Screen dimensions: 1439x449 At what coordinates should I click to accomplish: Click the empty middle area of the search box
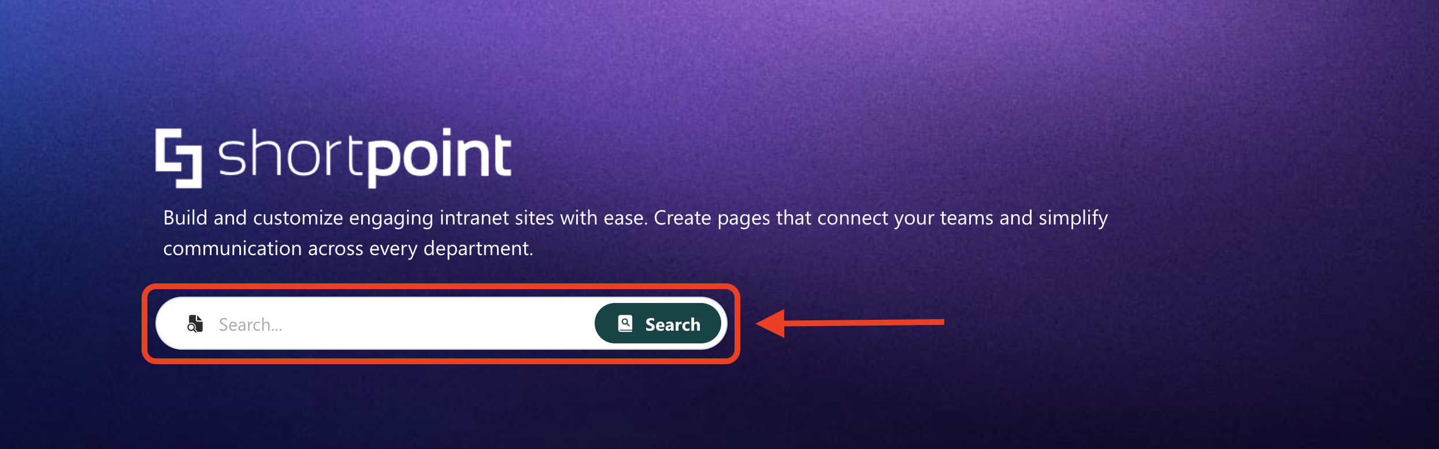pyautogui.click(x=433, y=324)
